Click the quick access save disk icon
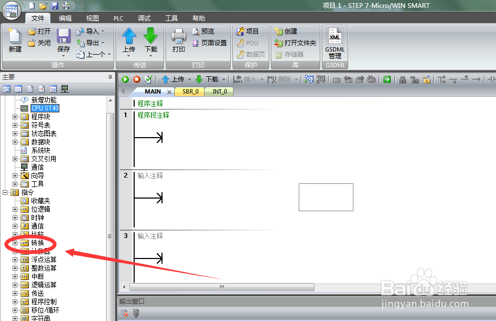This screenshot has height=321, width=496. [55, 6]
